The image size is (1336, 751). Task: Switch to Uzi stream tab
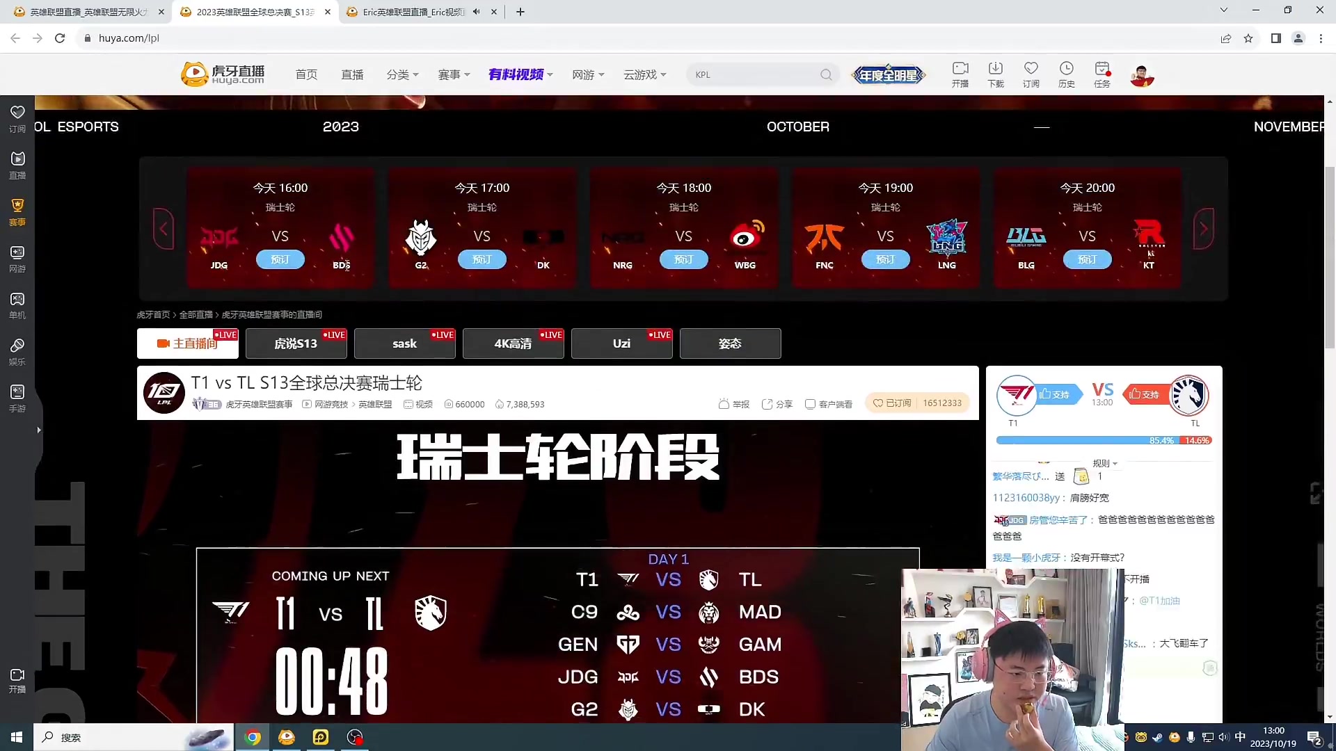tap(622, 344)
